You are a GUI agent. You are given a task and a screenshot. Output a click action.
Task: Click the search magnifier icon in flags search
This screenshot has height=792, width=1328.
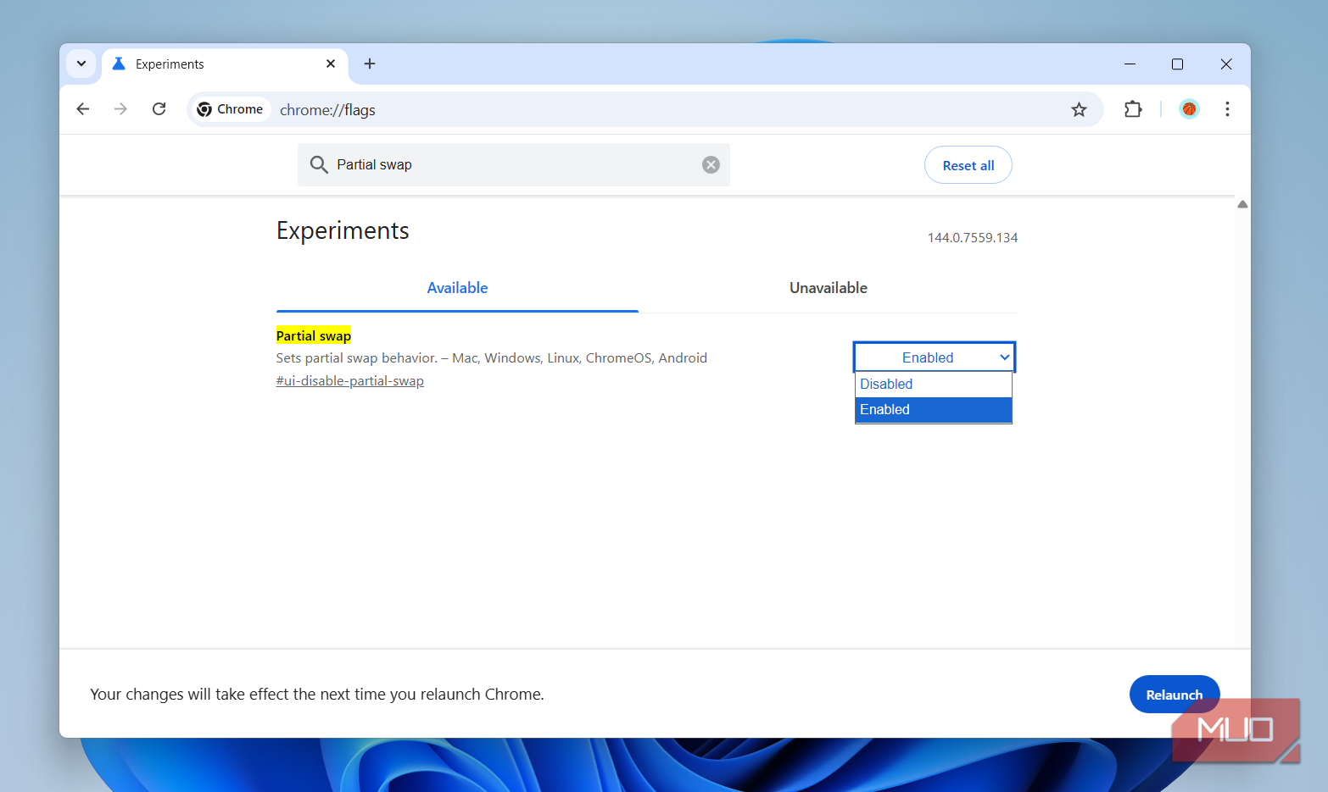pos(319,164)
